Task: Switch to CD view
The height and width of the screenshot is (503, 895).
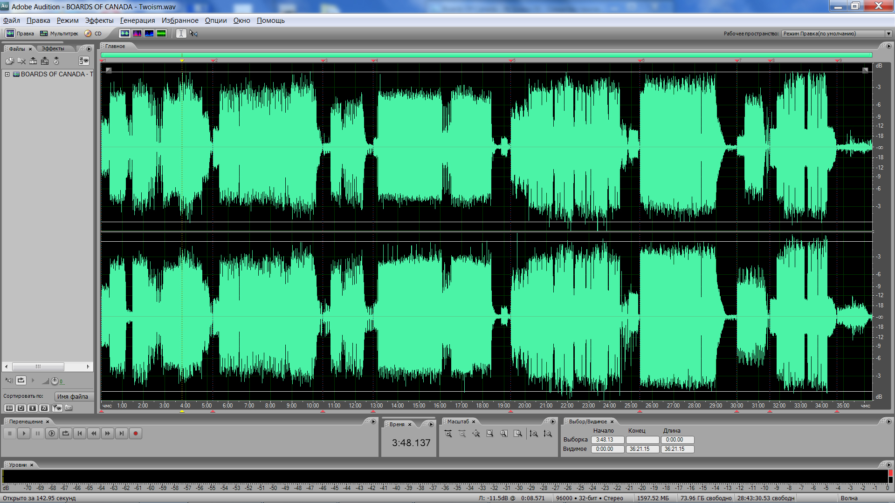Action: (93, 34)
